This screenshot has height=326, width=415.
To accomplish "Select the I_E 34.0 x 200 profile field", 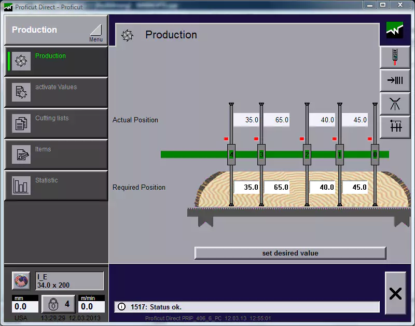I will click(70, 281).
